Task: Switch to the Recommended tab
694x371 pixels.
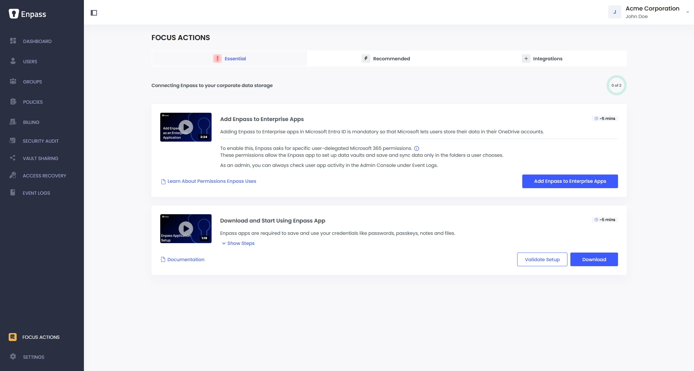Action: click(x=386, y=59)
